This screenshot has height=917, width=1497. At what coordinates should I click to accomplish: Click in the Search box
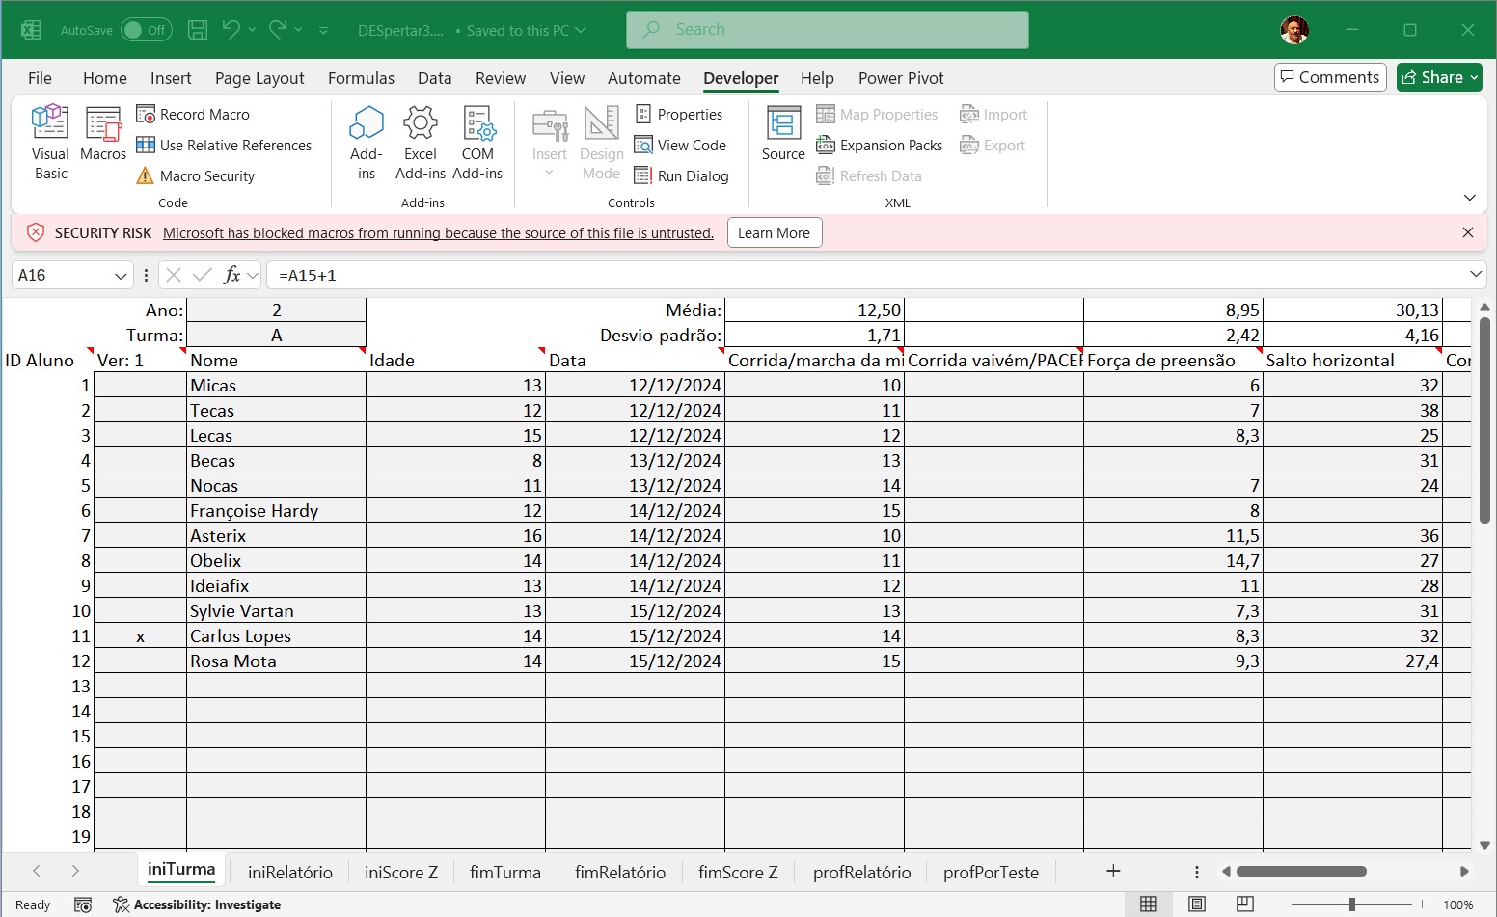click(828, 30)
